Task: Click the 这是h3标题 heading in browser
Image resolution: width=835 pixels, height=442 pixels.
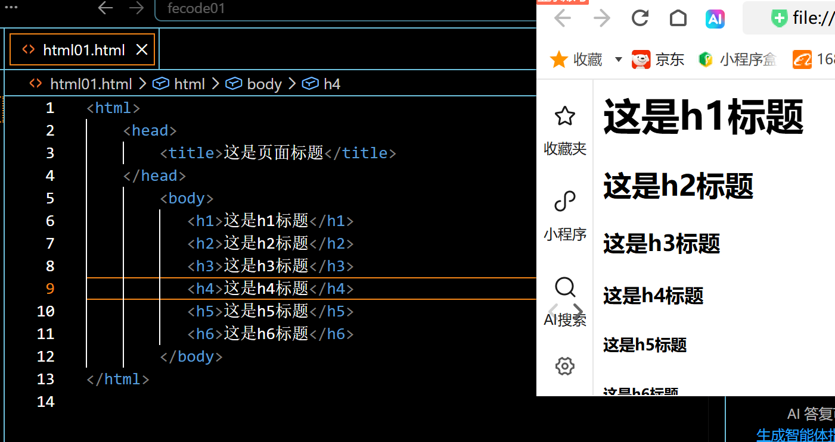Action: 662,244
